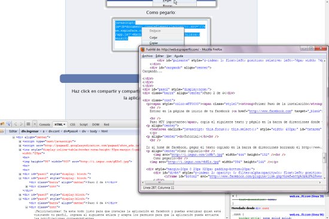Click the textarea onclick line in source view

pos(236,129)
